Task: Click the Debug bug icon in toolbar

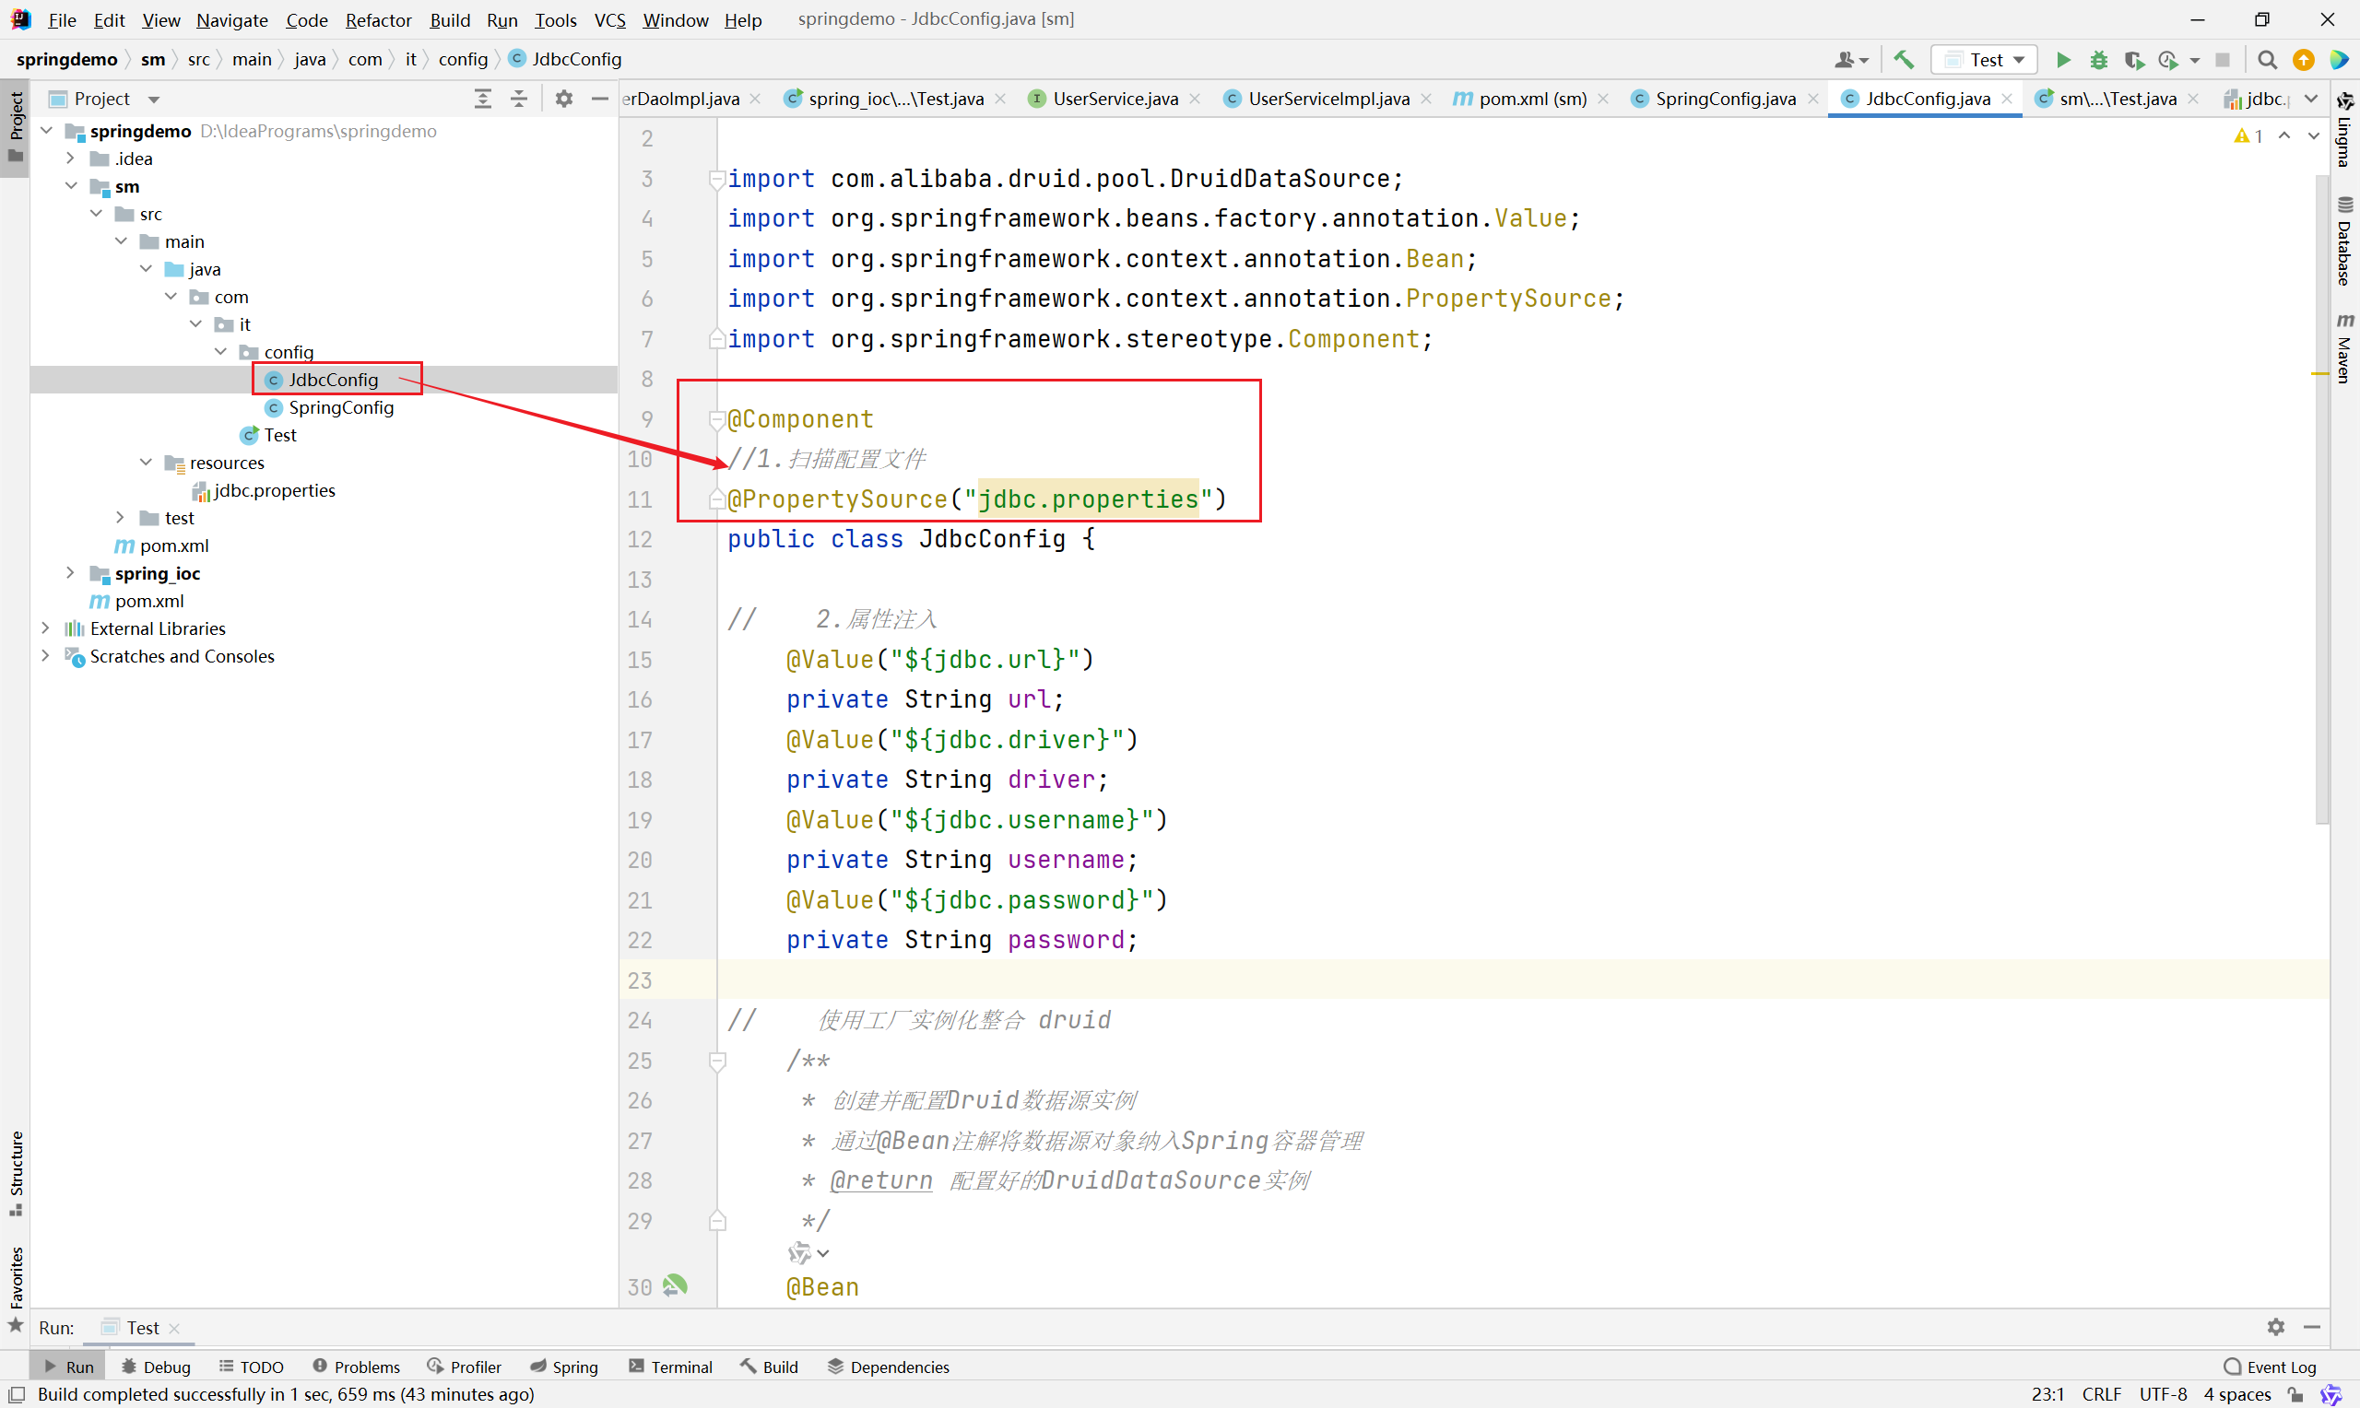Action: coord(2099,60)
